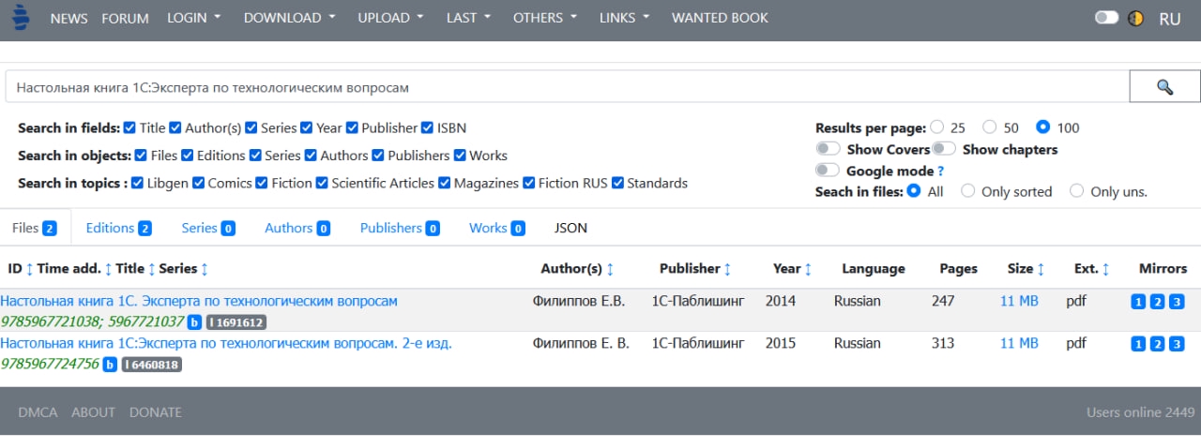Open the LOGIN dropdown menu
The height and width of the screenshot is (448, 1201).
click(x=193, y=18)
